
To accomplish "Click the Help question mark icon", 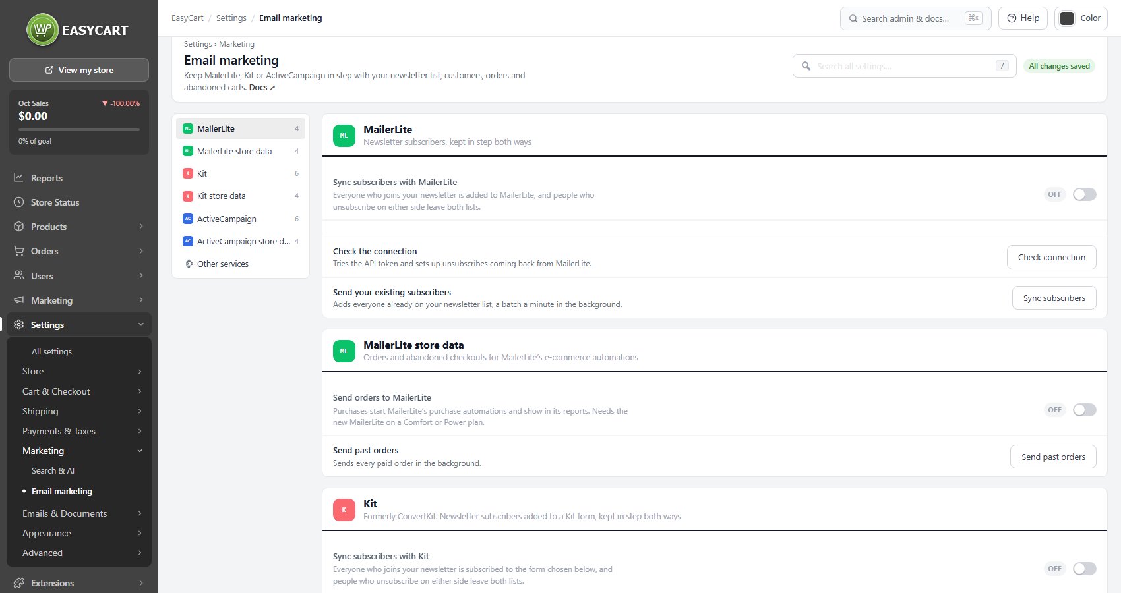I will 1012,18.
